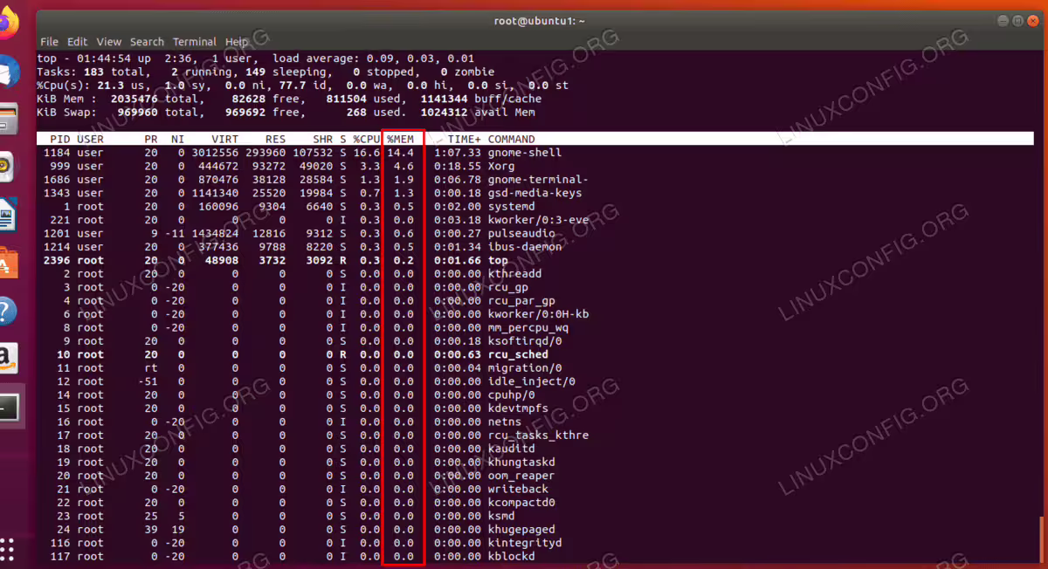Select the kthreadd process name

pos(514,273)
